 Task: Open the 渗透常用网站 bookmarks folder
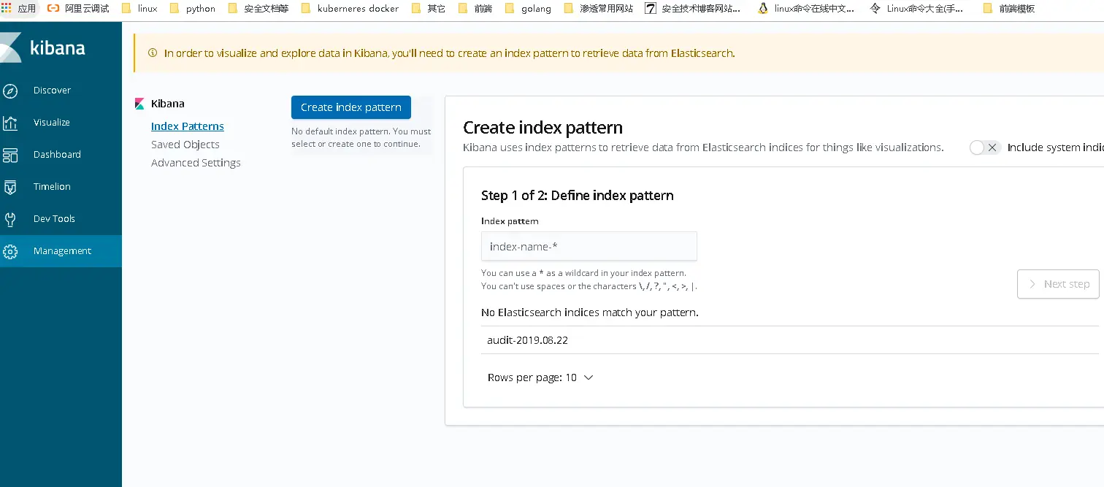point(599,9)
